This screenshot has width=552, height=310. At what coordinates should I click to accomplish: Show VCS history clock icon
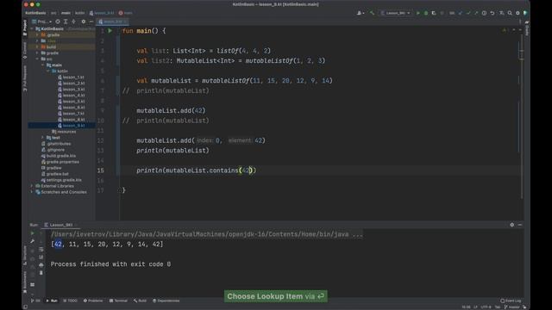[x=484, y=13]
